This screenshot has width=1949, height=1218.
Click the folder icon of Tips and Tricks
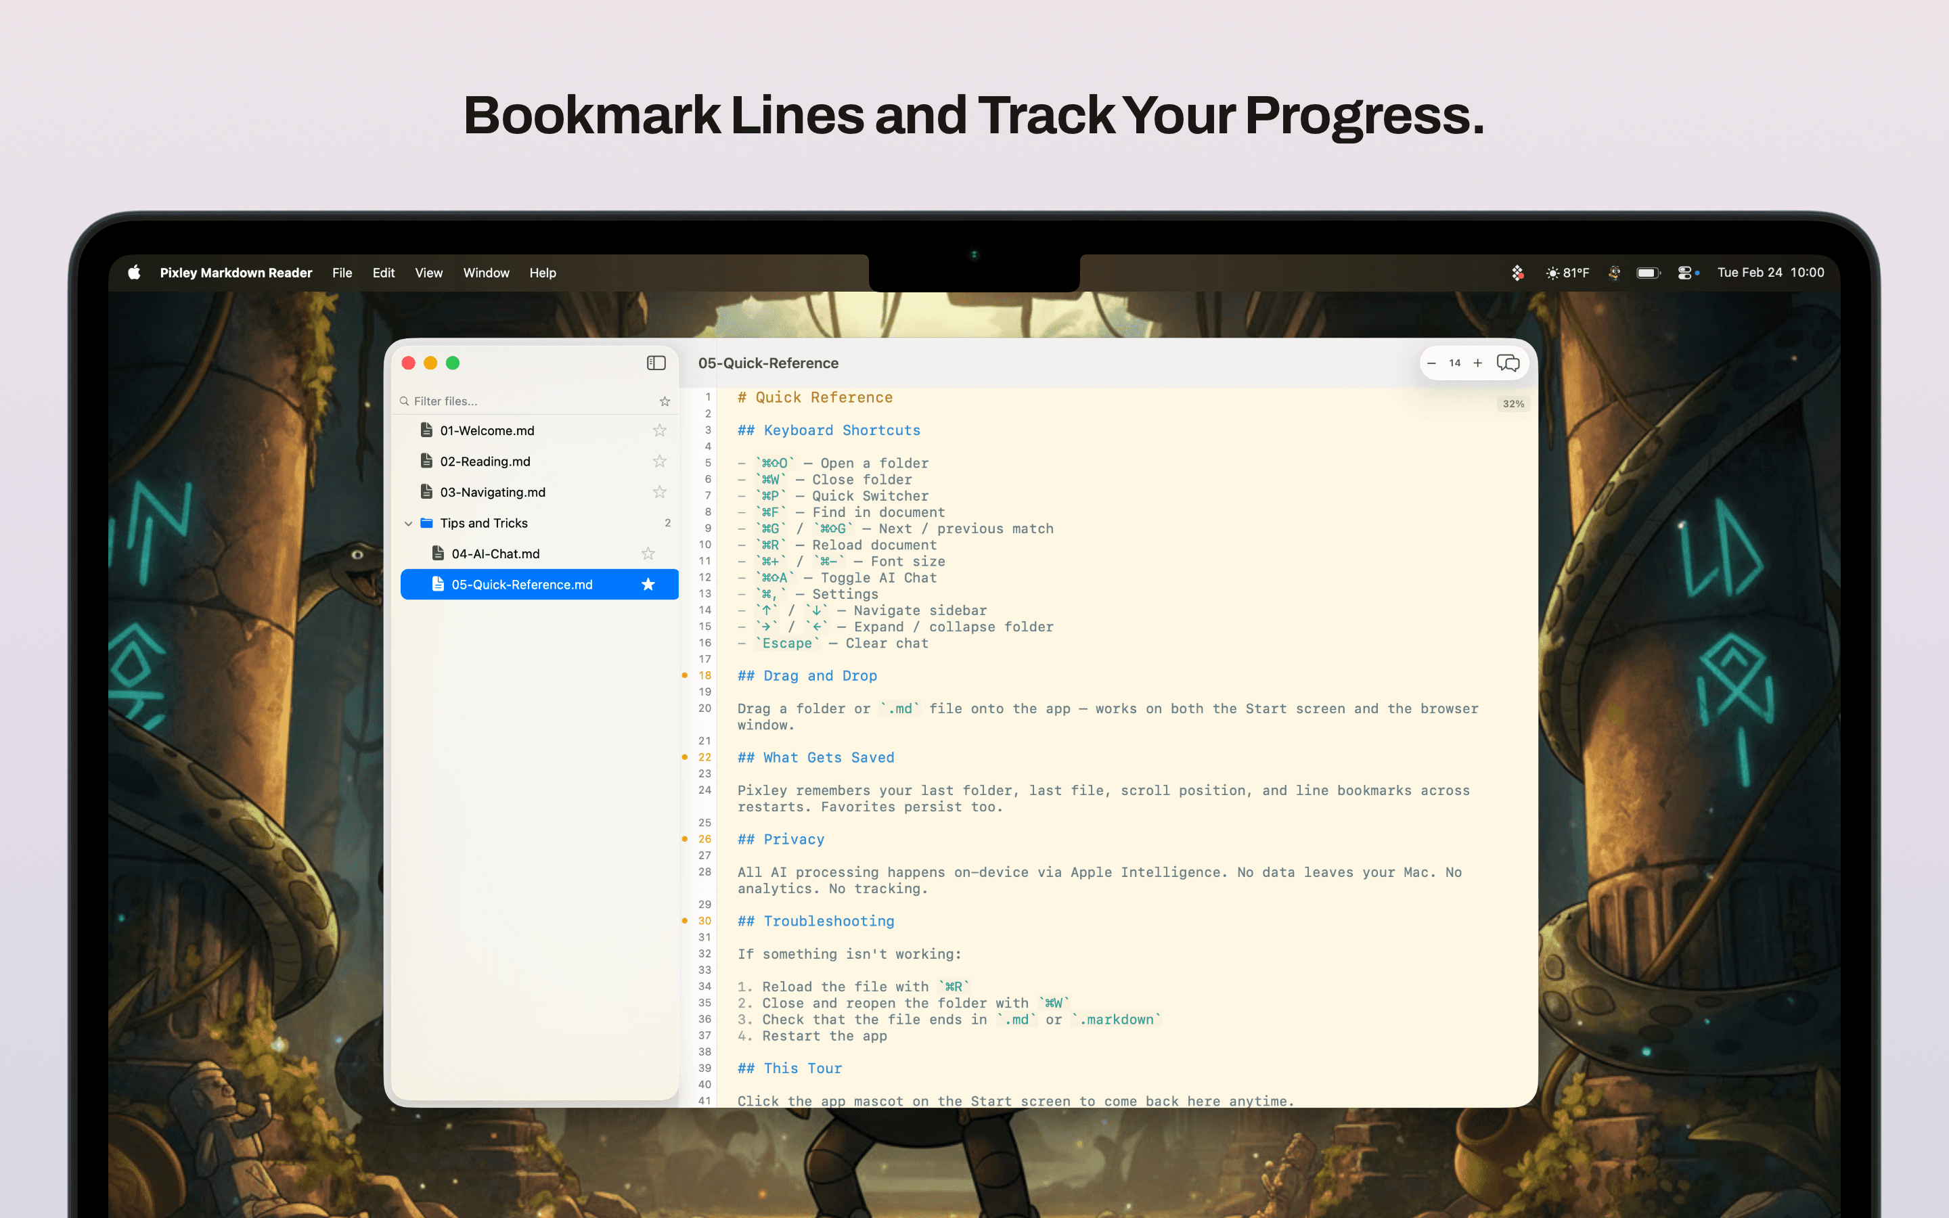point(426,522)
